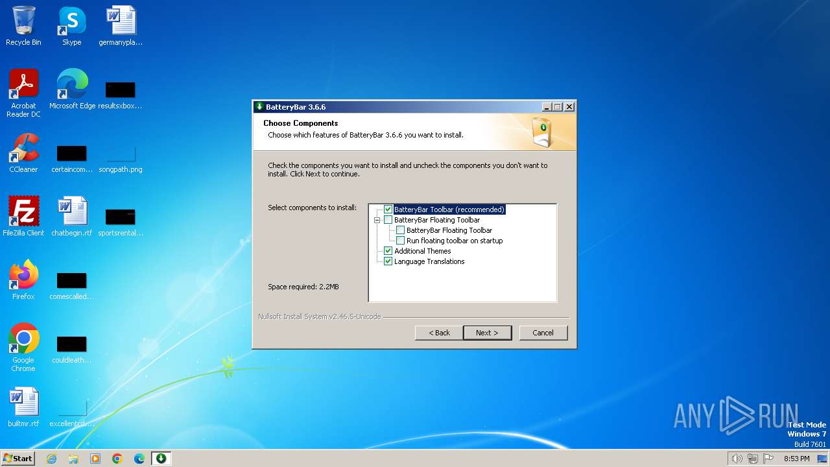Launch Google Chrome desktop shortcut
Viewport: 830px width, 467px height.
click(23, 348)
